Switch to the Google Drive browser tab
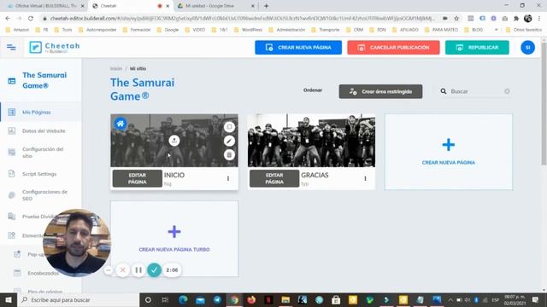The height and width of the screenshot is (307, 547). [x=215, y=6]
